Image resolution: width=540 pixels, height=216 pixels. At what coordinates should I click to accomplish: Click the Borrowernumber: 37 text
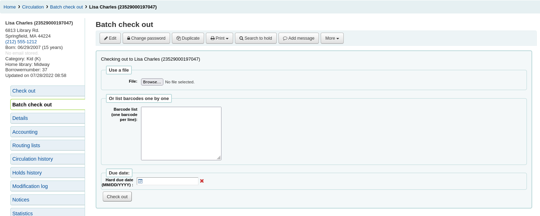26,70
